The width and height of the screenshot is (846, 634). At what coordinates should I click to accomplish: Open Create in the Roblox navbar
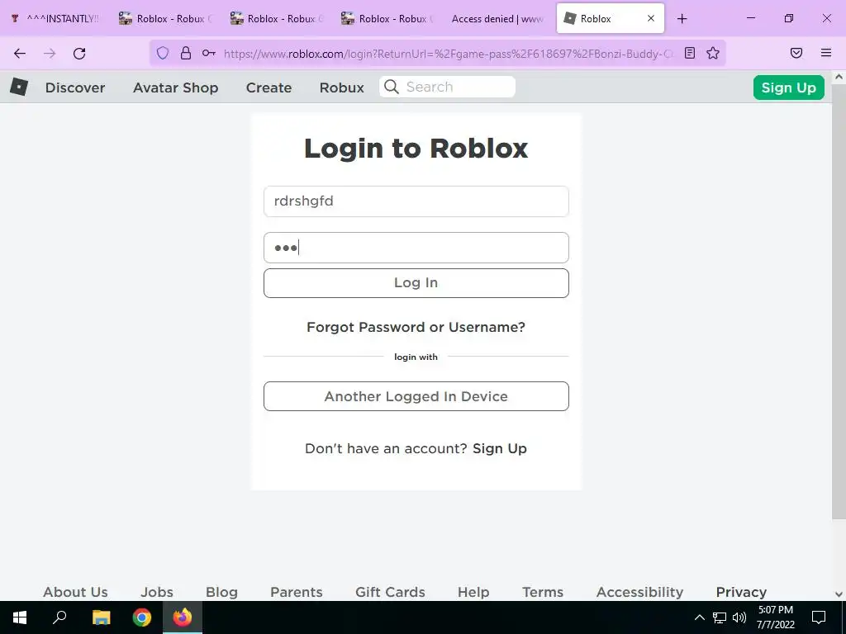(x=269, y=88)
